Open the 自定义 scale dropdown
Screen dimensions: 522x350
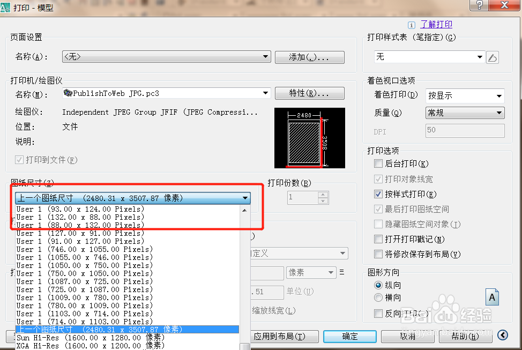pos(299,254)
